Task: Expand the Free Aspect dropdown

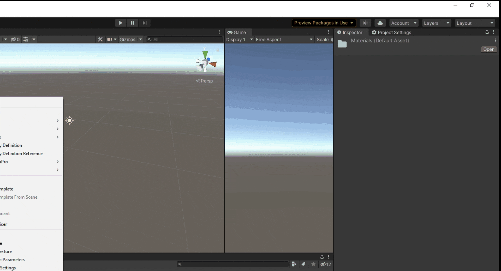Action: point(284,40)
